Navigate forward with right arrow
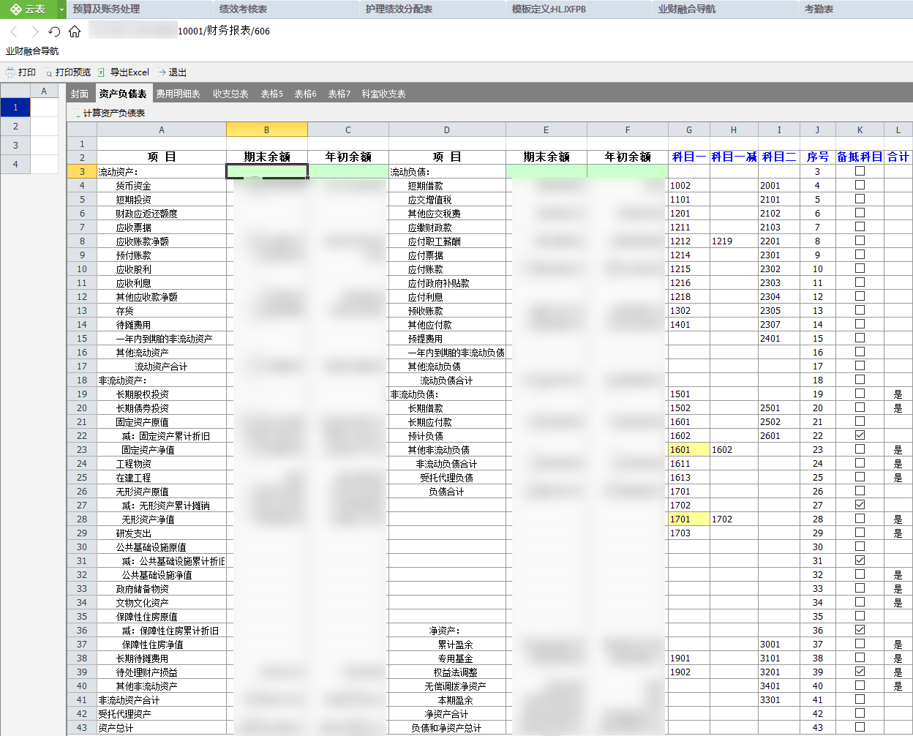 34,31
